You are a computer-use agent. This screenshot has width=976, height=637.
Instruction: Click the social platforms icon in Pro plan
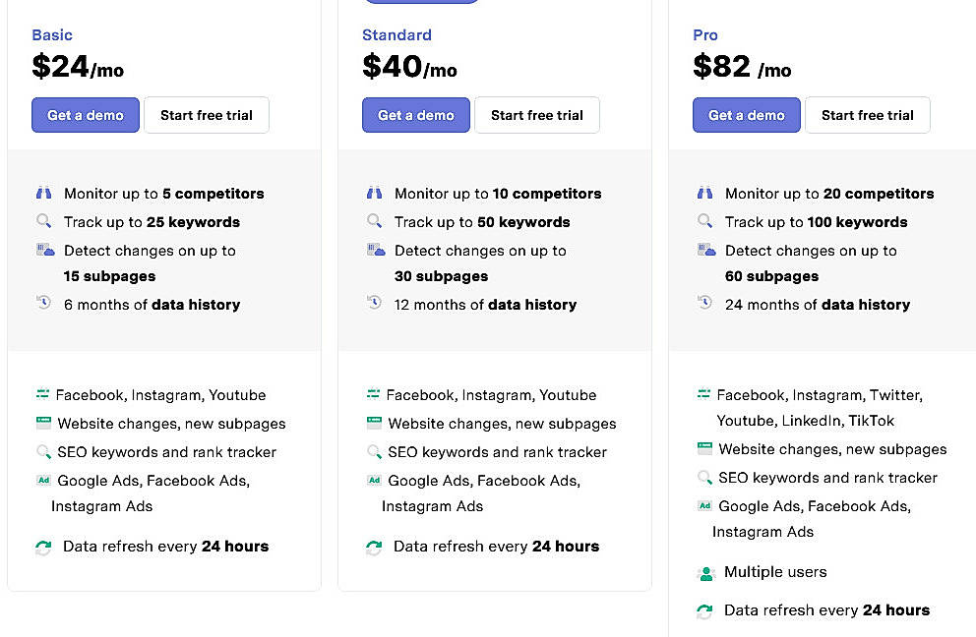(704, 393)
